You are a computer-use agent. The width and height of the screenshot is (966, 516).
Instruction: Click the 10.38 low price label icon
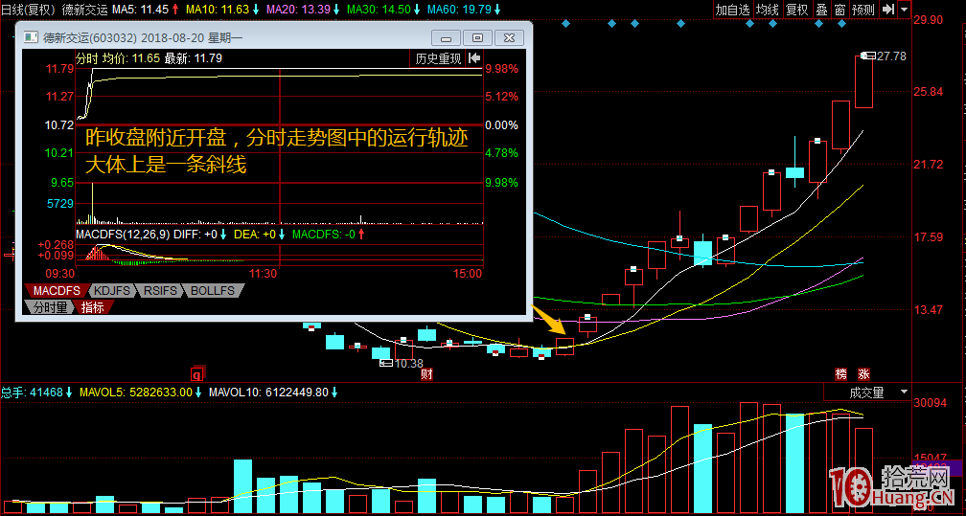coord(386,364)
